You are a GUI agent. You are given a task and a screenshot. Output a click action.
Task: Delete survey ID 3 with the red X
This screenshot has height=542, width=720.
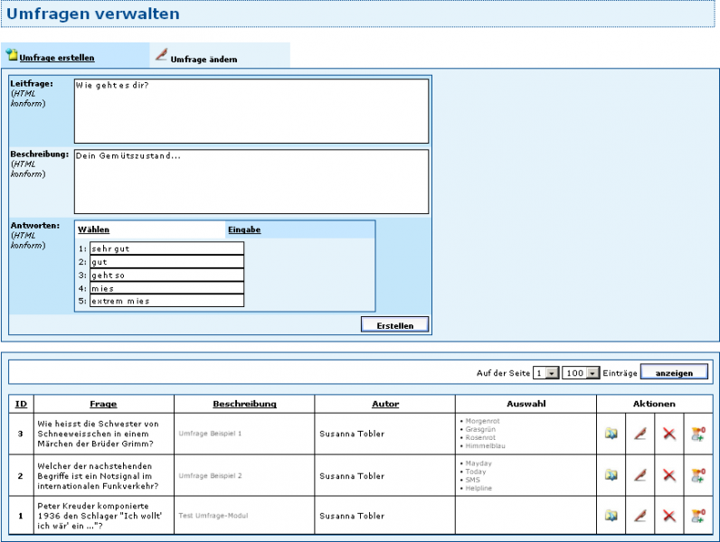[668, 434]
